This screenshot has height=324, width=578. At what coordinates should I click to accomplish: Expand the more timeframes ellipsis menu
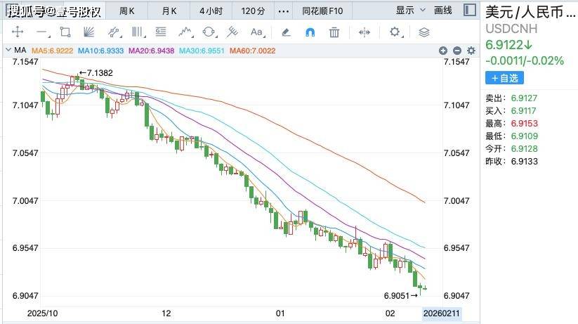pyautogui.click(x=283, y=11)
